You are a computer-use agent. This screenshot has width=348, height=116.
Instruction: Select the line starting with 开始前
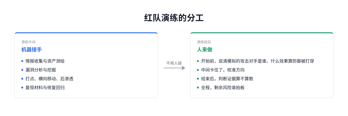[x=258, y=61]
